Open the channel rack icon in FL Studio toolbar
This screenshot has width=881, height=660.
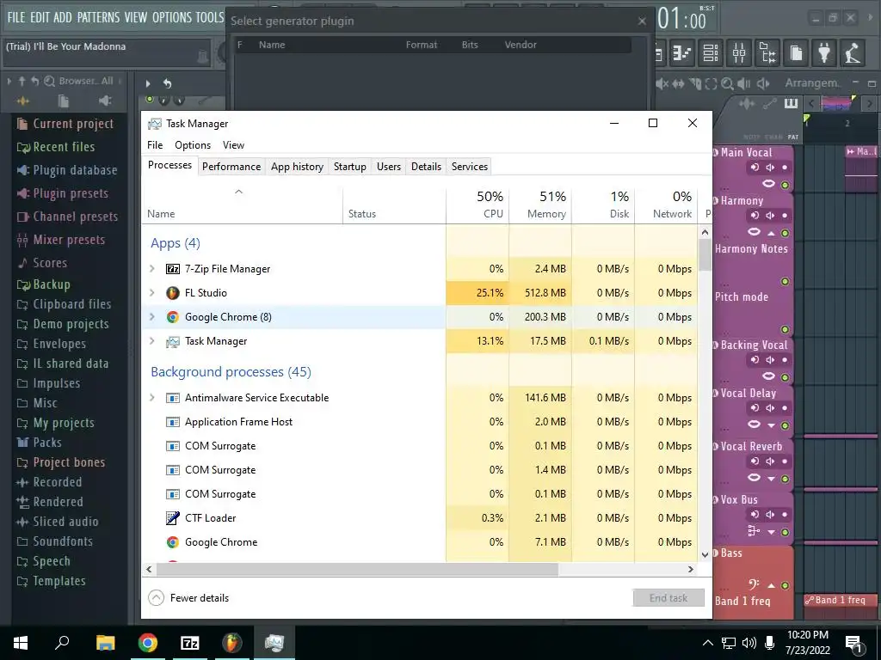(710, 53)
